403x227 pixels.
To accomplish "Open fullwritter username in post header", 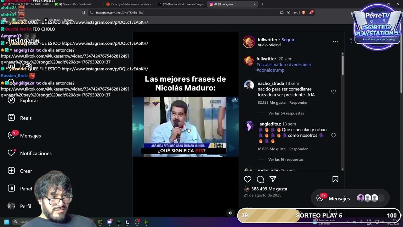I will click(267, 39).
